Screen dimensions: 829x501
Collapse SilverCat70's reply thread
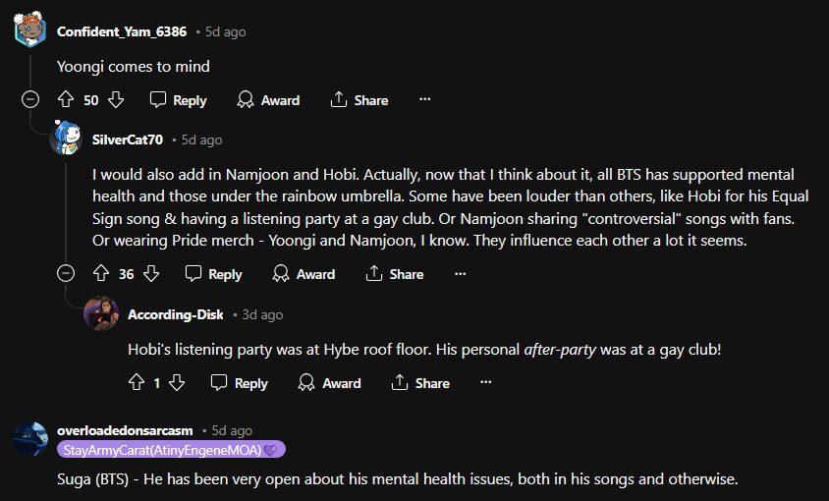[x=66, y=273]
